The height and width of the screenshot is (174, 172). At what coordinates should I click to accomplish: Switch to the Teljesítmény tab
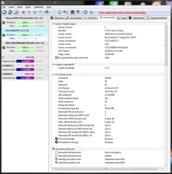click(x=137, y=18)
